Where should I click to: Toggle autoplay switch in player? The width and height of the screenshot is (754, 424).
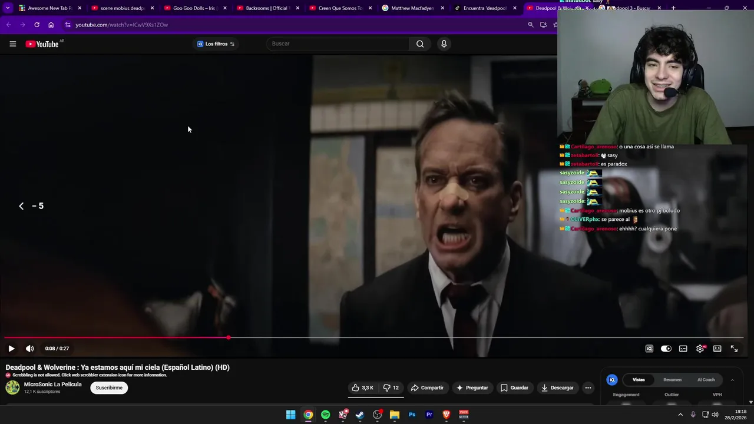click(666, 349)
